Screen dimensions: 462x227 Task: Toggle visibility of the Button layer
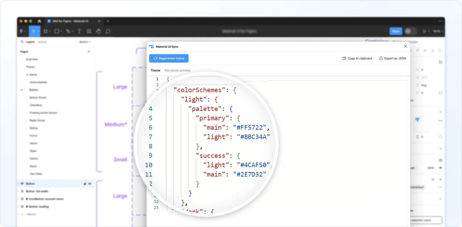click(90, 184)
